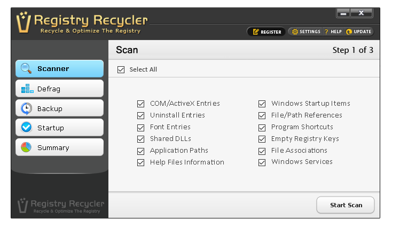Toggle Shared DLLs checkbox
This screenshot has height=227, width=400.
click(140, 139)
